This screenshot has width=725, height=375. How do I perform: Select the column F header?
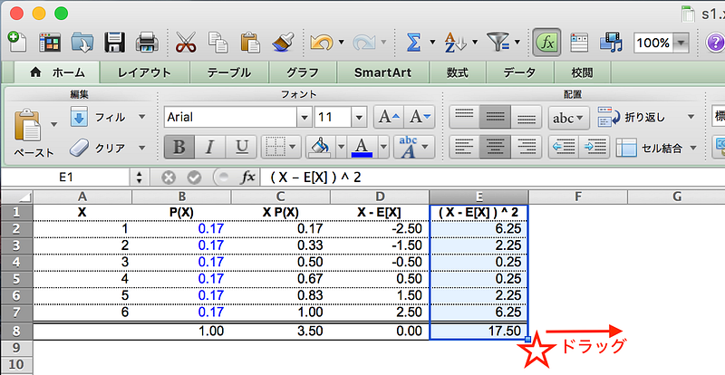[x=578, y=197]
